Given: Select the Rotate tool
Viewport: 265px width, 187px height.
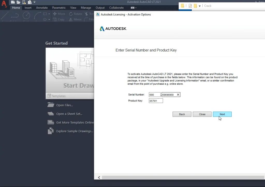Looking at the screenshot, I should click(x=75, y=14).
